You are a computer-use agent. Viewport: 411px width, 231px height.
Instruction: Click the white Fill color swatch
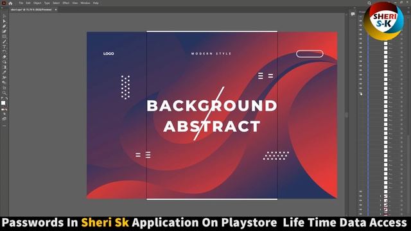[x=3, y=103]
